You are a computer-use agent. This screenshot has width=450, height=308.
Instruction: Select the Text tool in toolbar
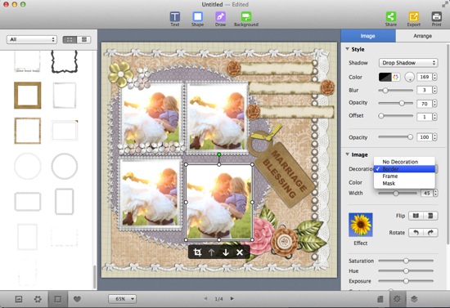click(x=175, y=19)
